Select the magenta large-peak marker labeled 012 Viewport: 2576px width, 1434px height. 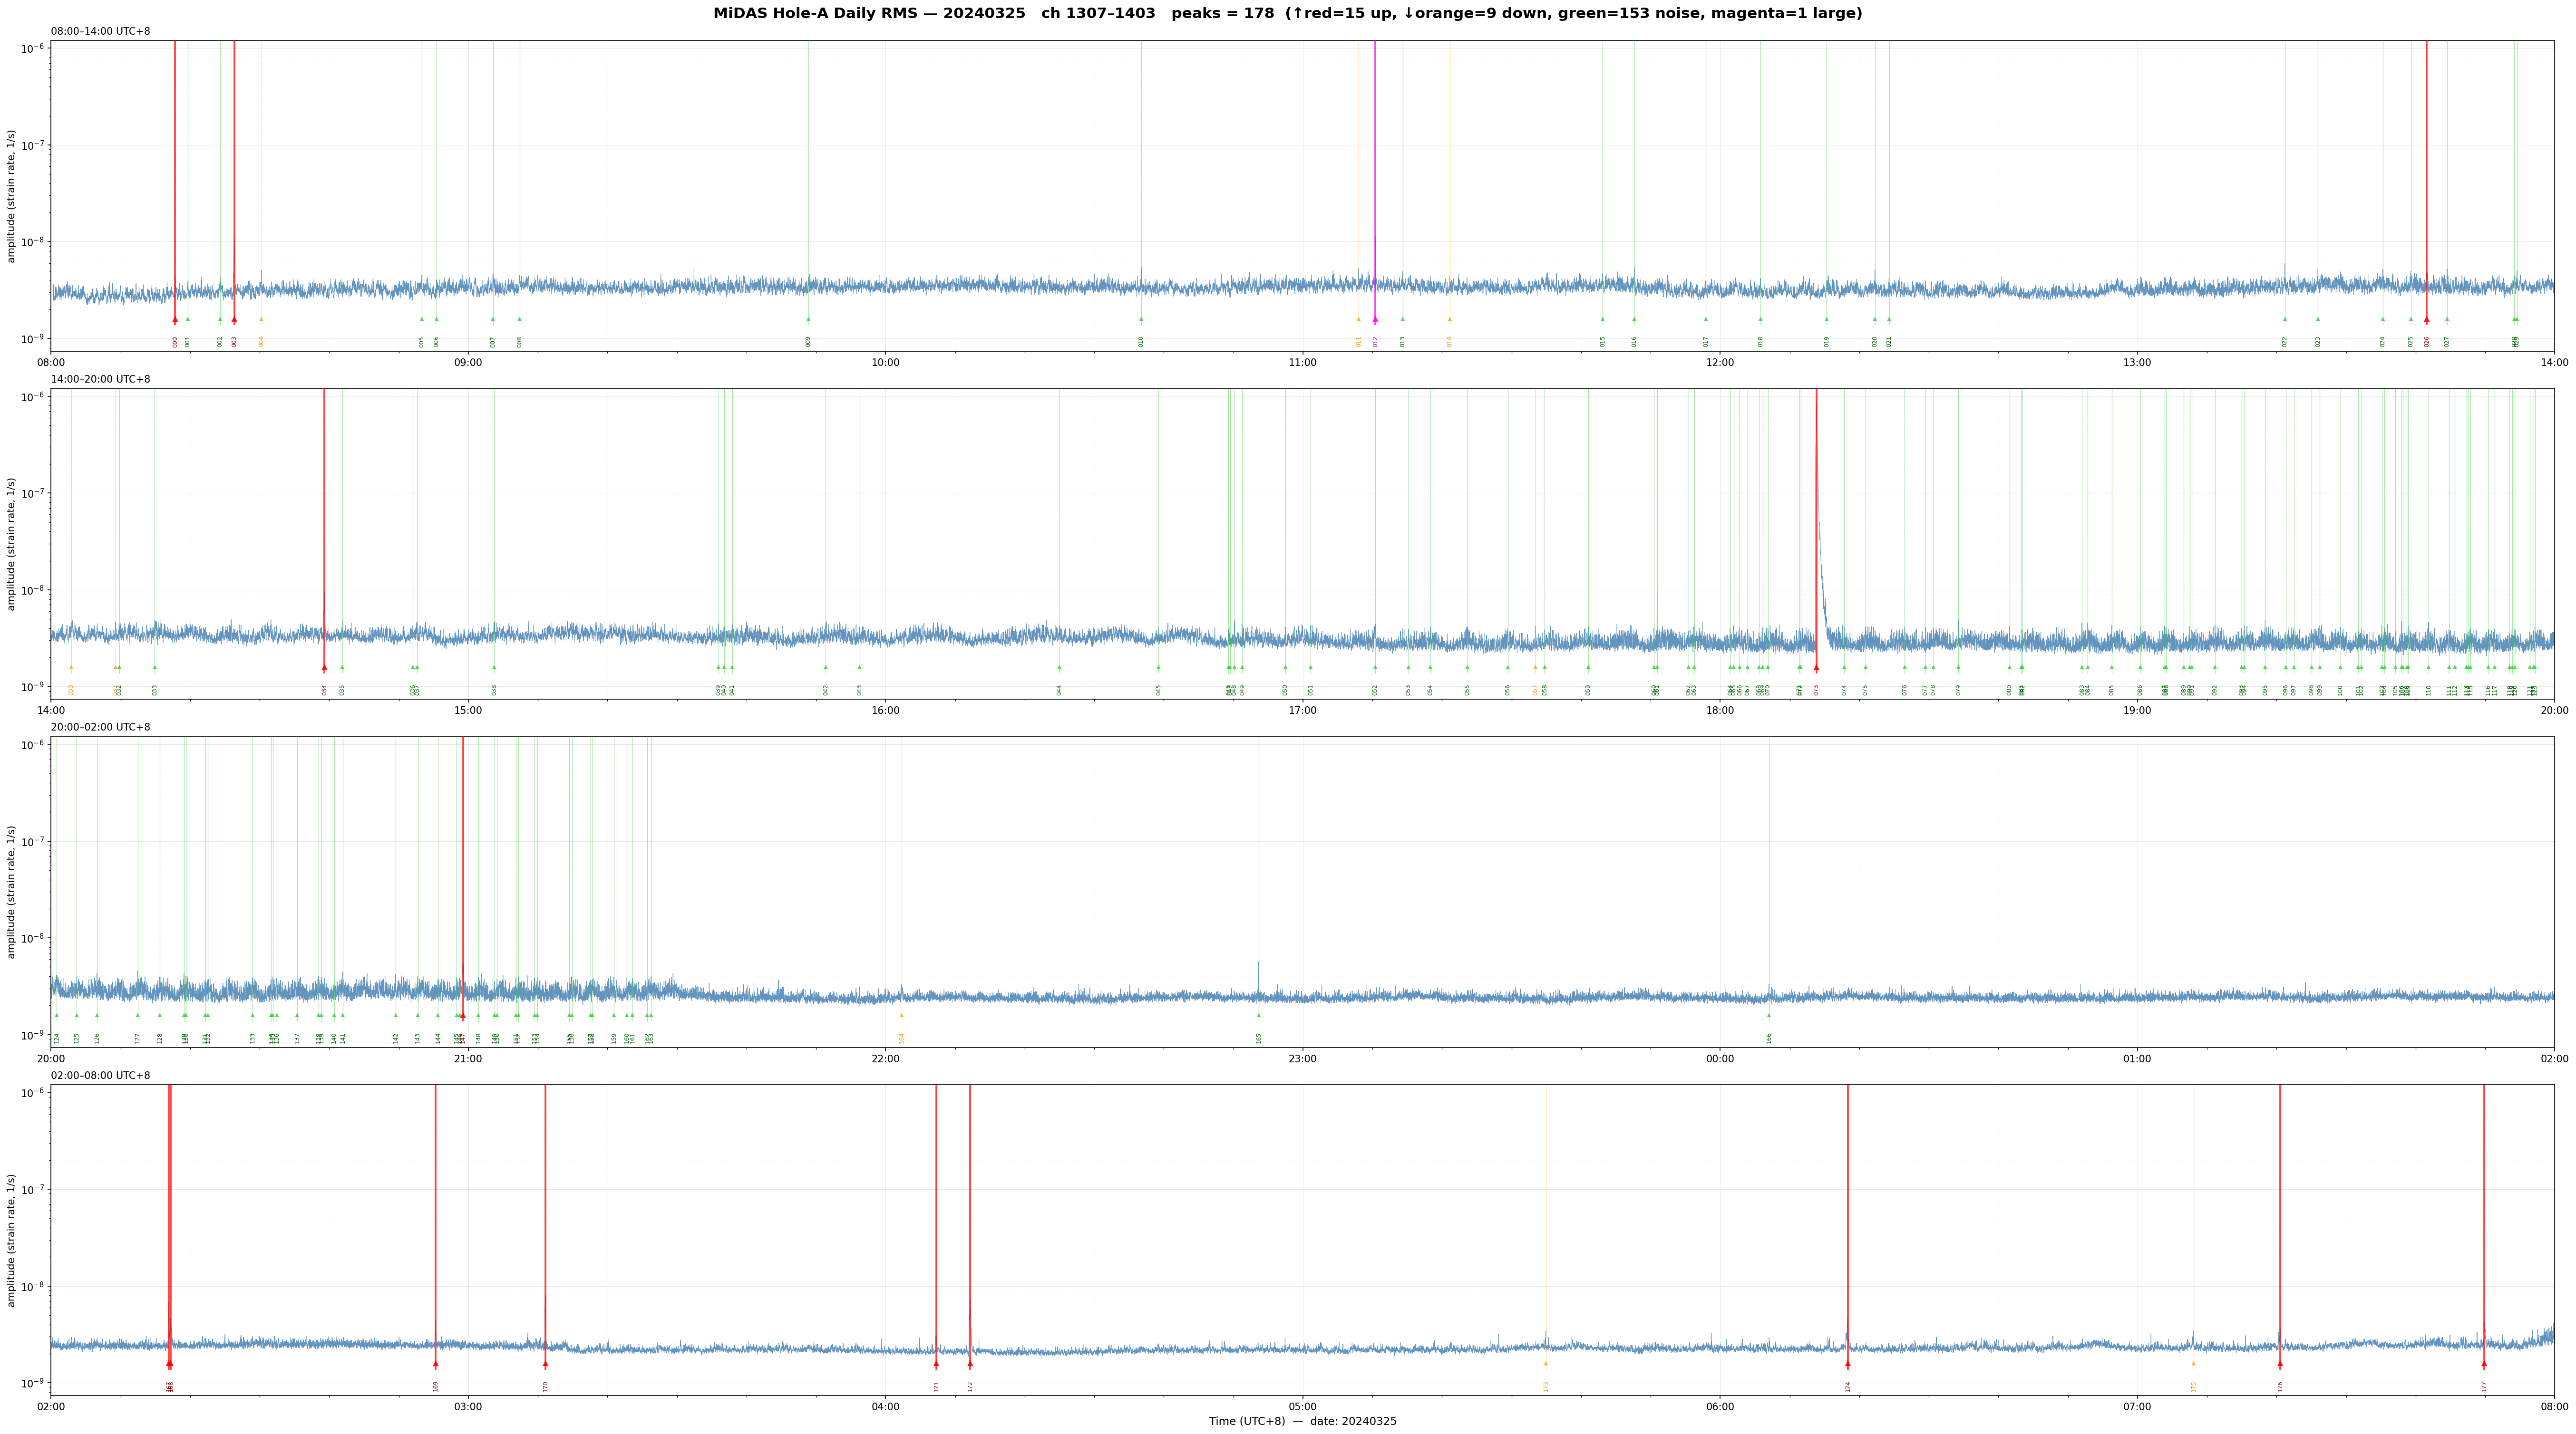1375,320
